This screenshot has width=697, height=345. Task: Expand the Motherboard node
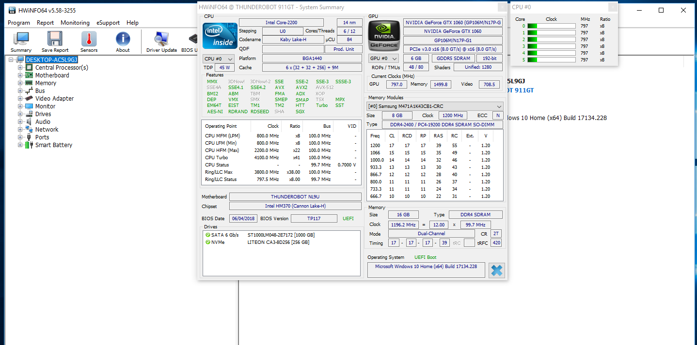point(20,75)
